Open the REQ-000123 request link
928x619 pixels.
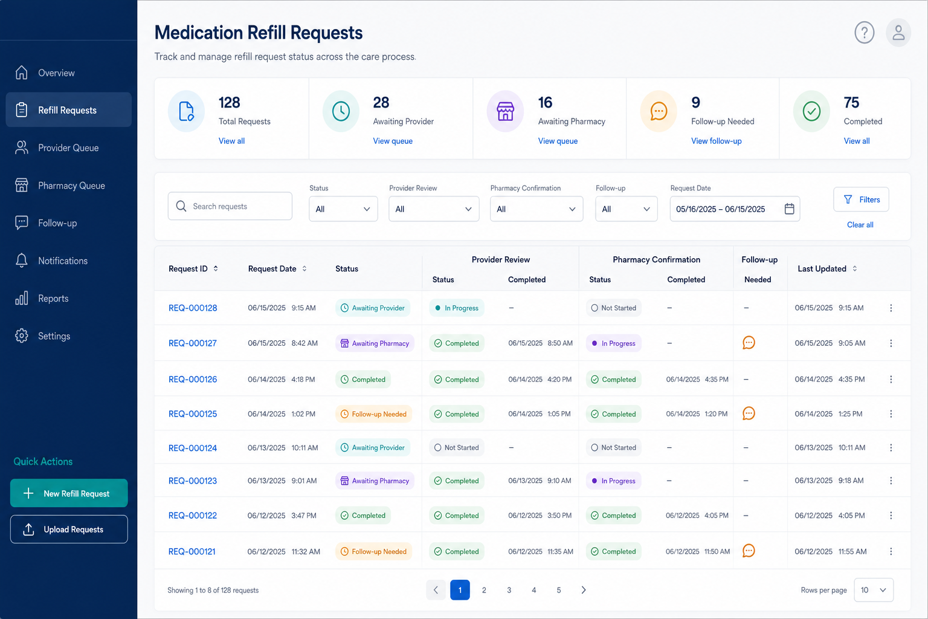tap(193, 481)
